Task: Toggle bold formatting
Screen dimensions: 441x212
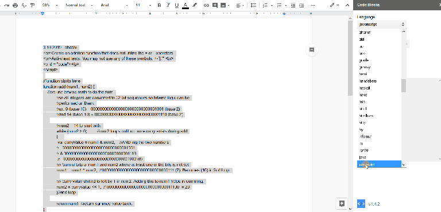Action: [x=160, y=5]
